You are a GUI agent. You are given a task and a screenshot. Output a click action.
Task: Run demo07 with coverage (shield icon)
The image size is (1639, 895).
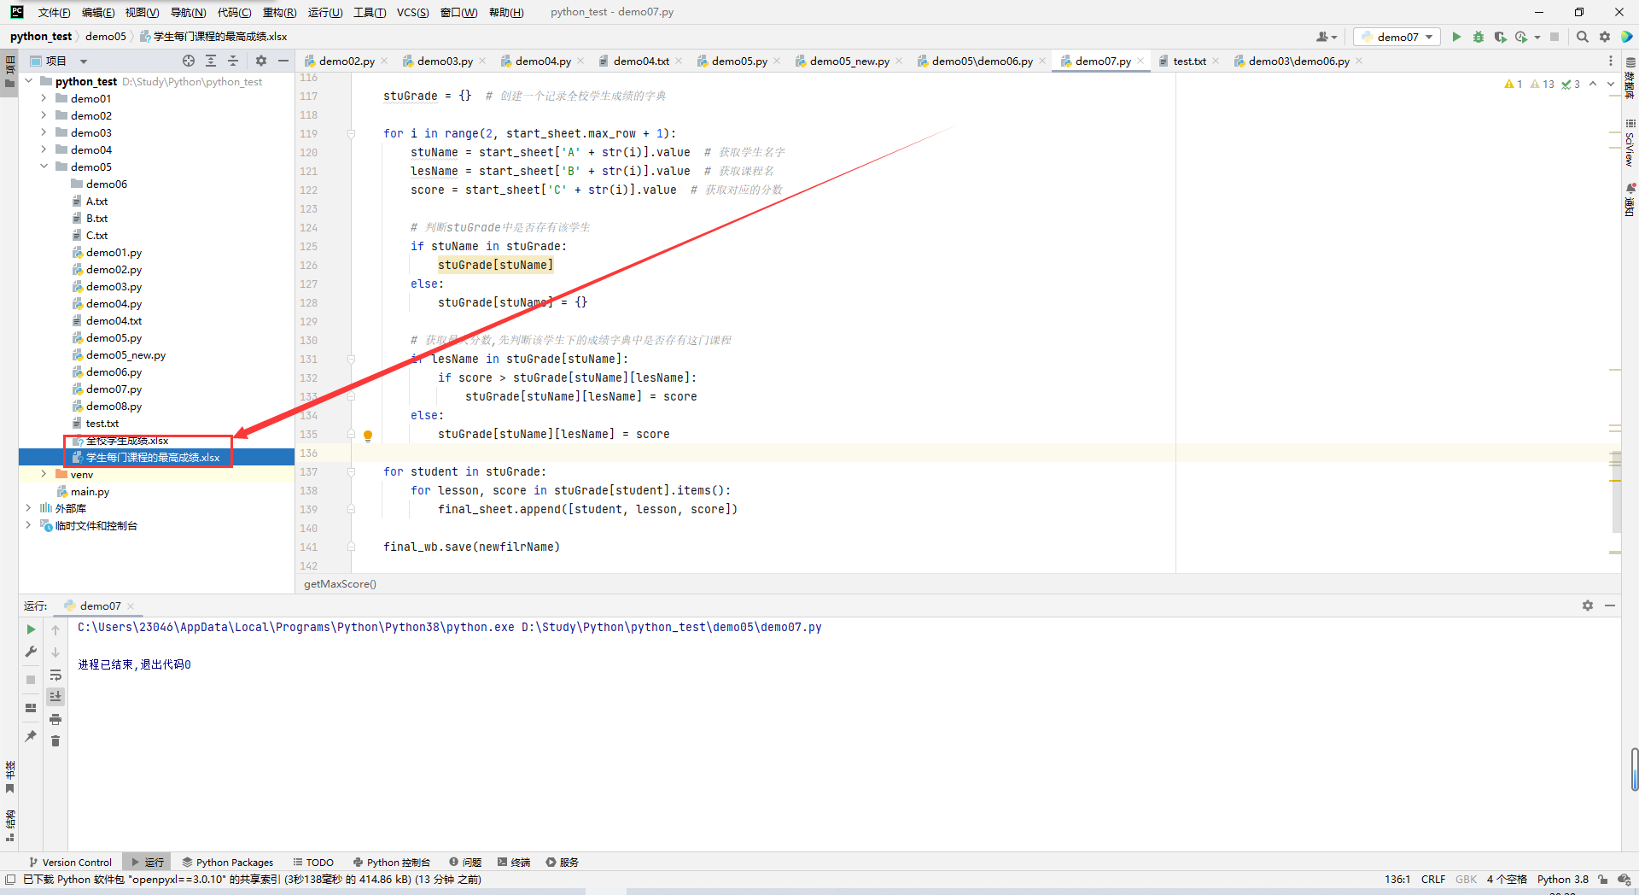point(1500,37)
